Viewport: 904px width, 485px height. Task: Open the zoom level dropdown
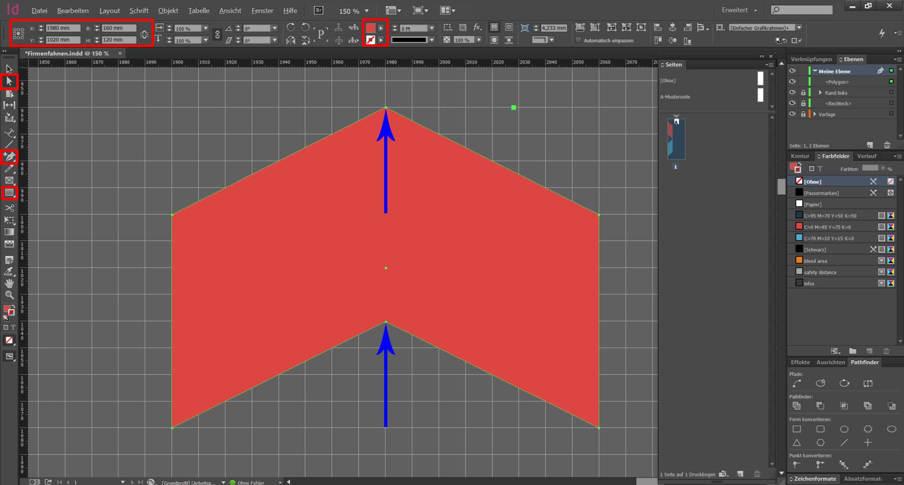point(367,11)
